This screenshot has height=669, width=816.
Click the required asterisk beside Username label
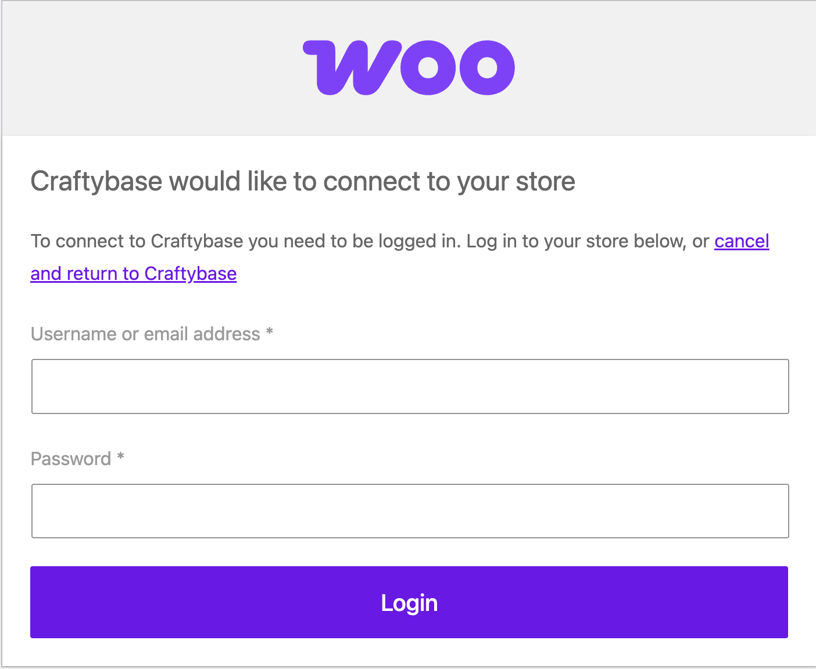click(269, 332)
